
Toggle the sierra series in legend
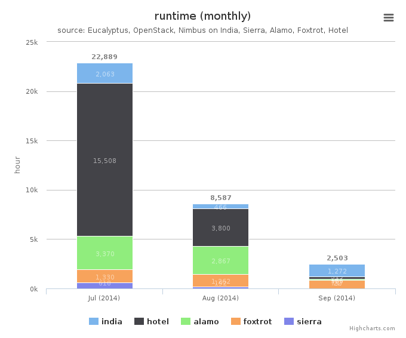[x=303, y=321]
